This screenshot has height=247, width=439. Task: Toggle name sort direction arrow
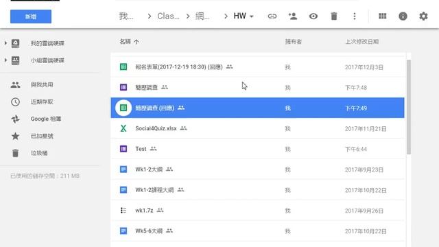[137, 42]
